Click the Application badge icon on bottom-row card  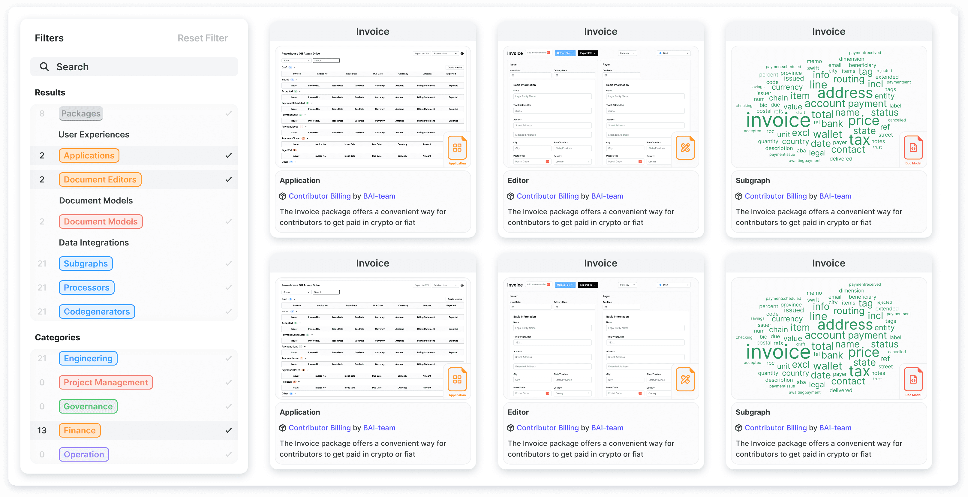(x=457, y=379)
